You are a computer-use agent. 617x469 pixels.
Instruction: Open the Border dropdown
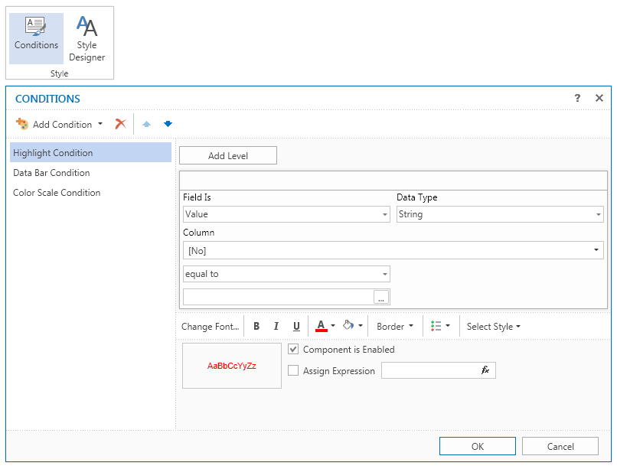[395, 326]
